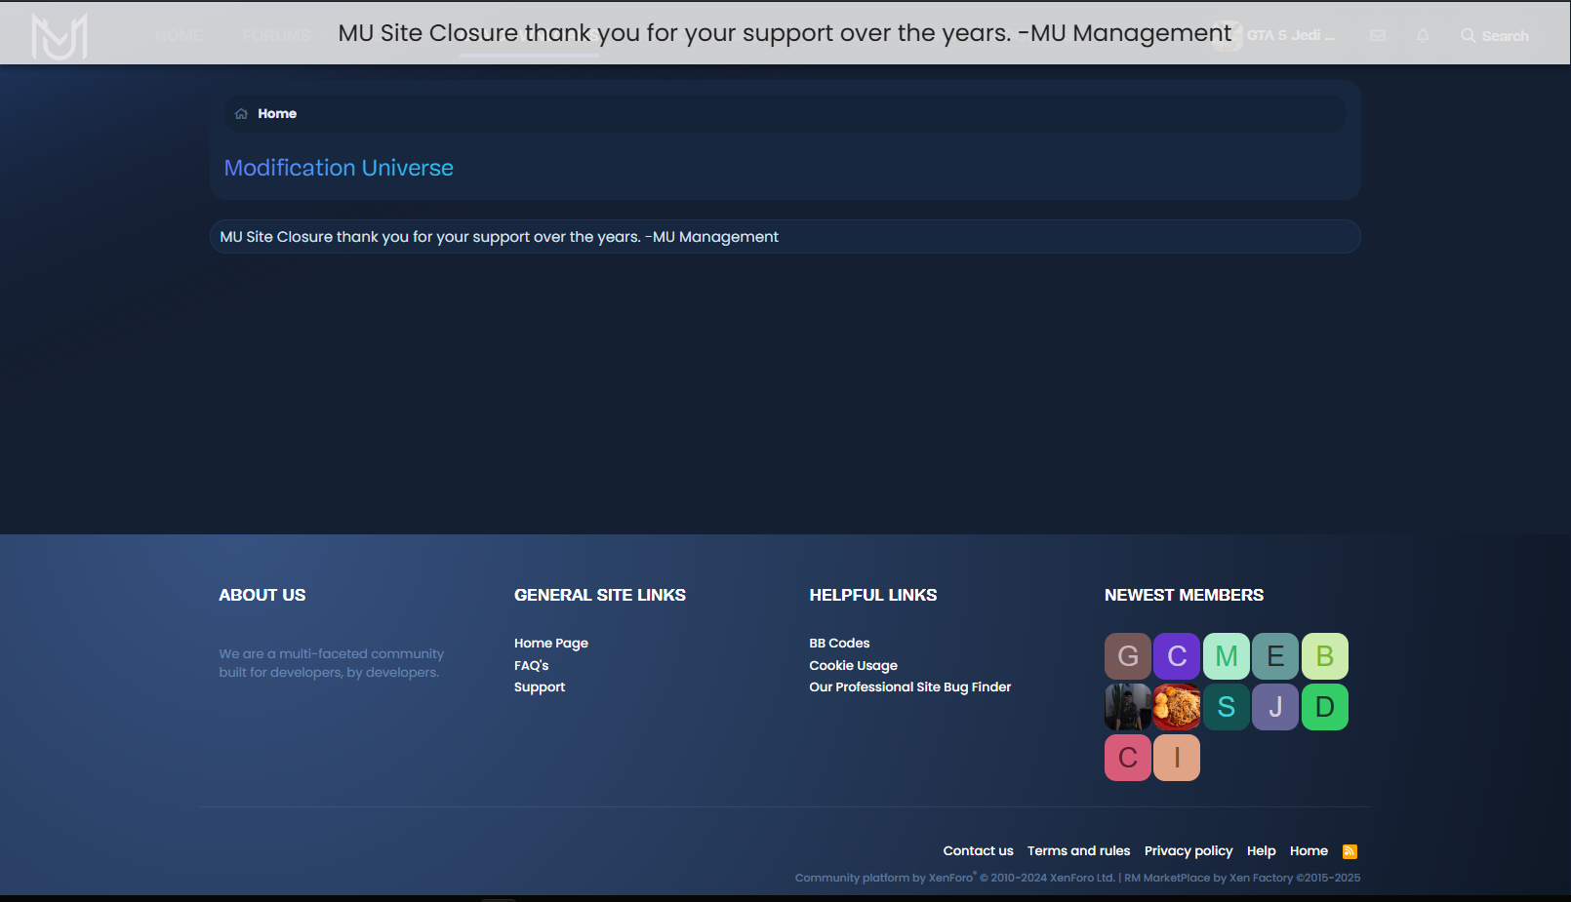Open the Contact us footer link
The width and height of the screenshot is (1571, 902).
[978, 851]
